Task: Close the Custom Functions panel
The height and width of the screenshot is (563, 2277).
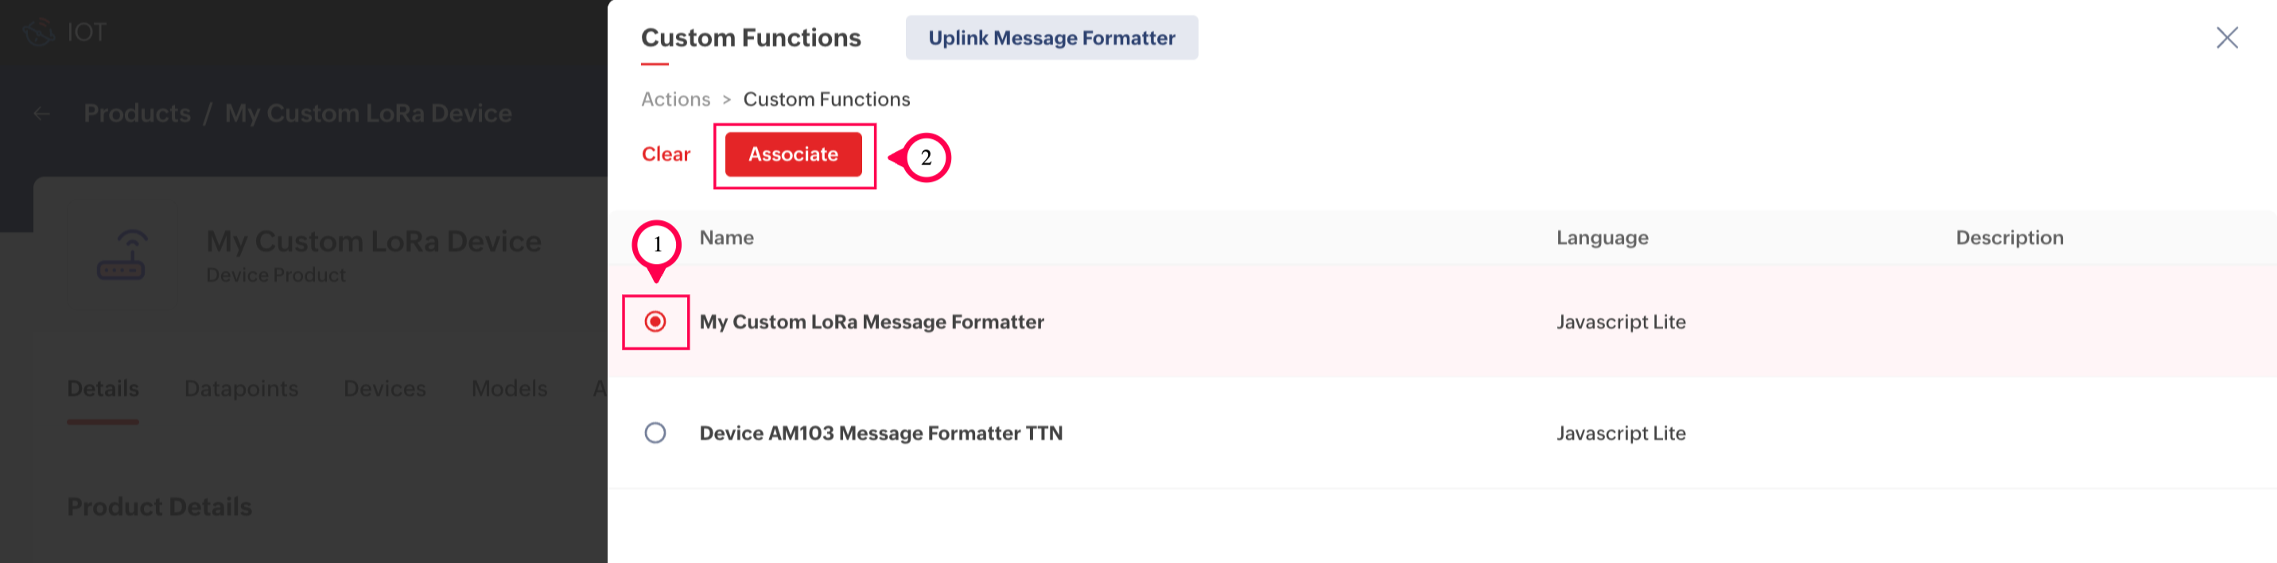Action: pos(2226,37)
